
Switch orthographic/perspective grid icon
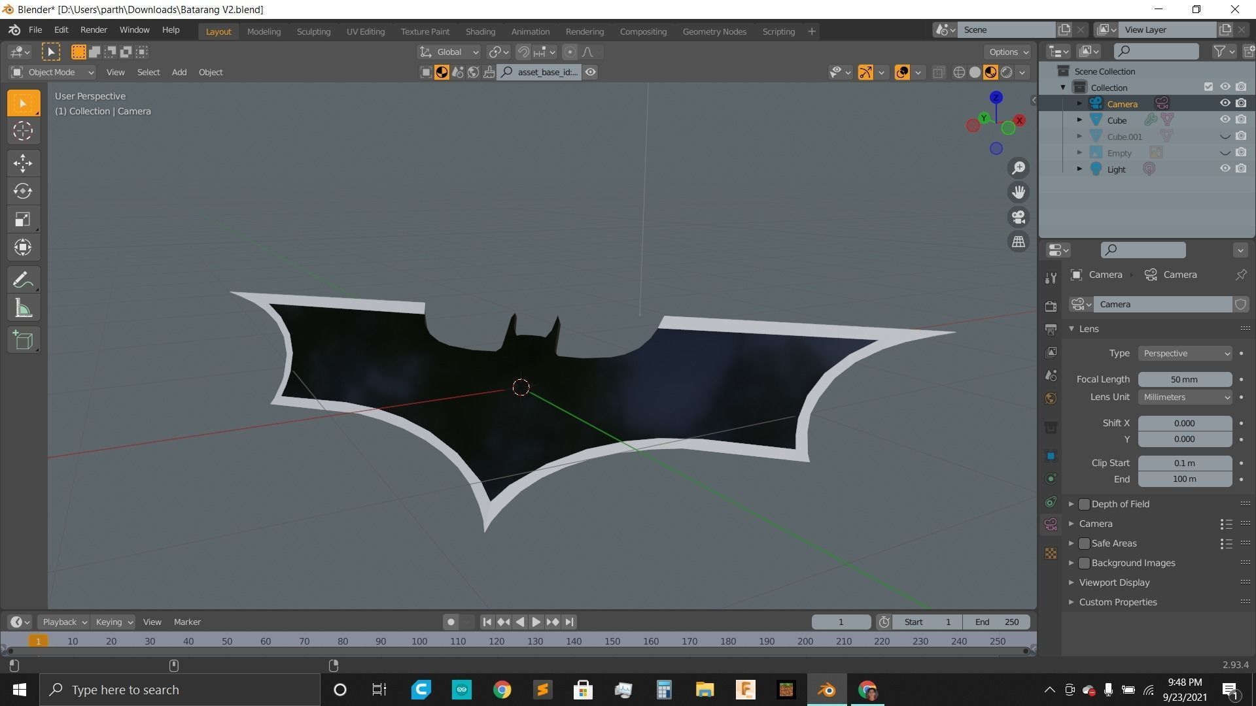[1019, 242]
